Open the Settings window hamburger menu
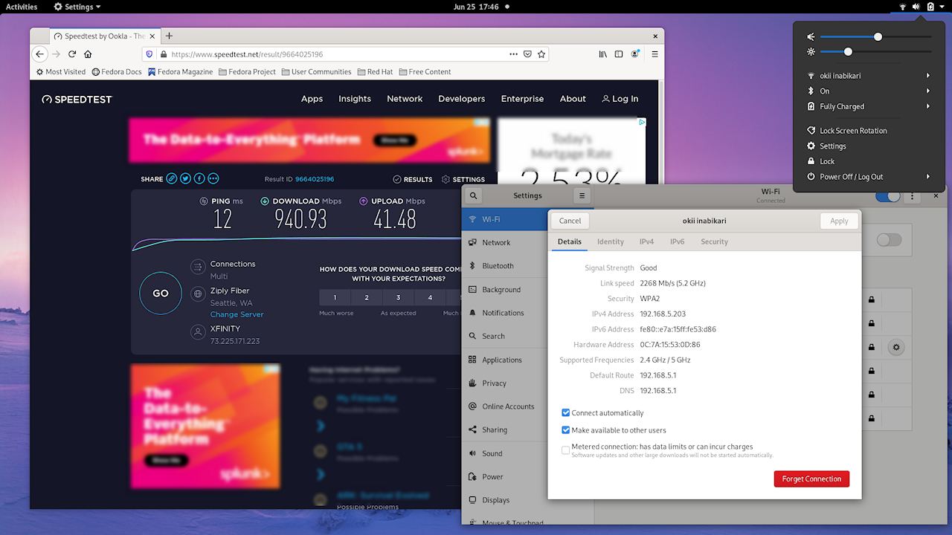Screen dimensions: 952x535 (582, 195)
